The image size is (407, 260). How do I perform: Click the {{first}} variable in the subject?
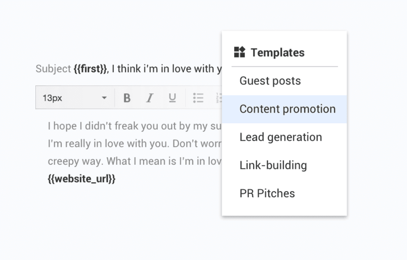tap(90, 69)
